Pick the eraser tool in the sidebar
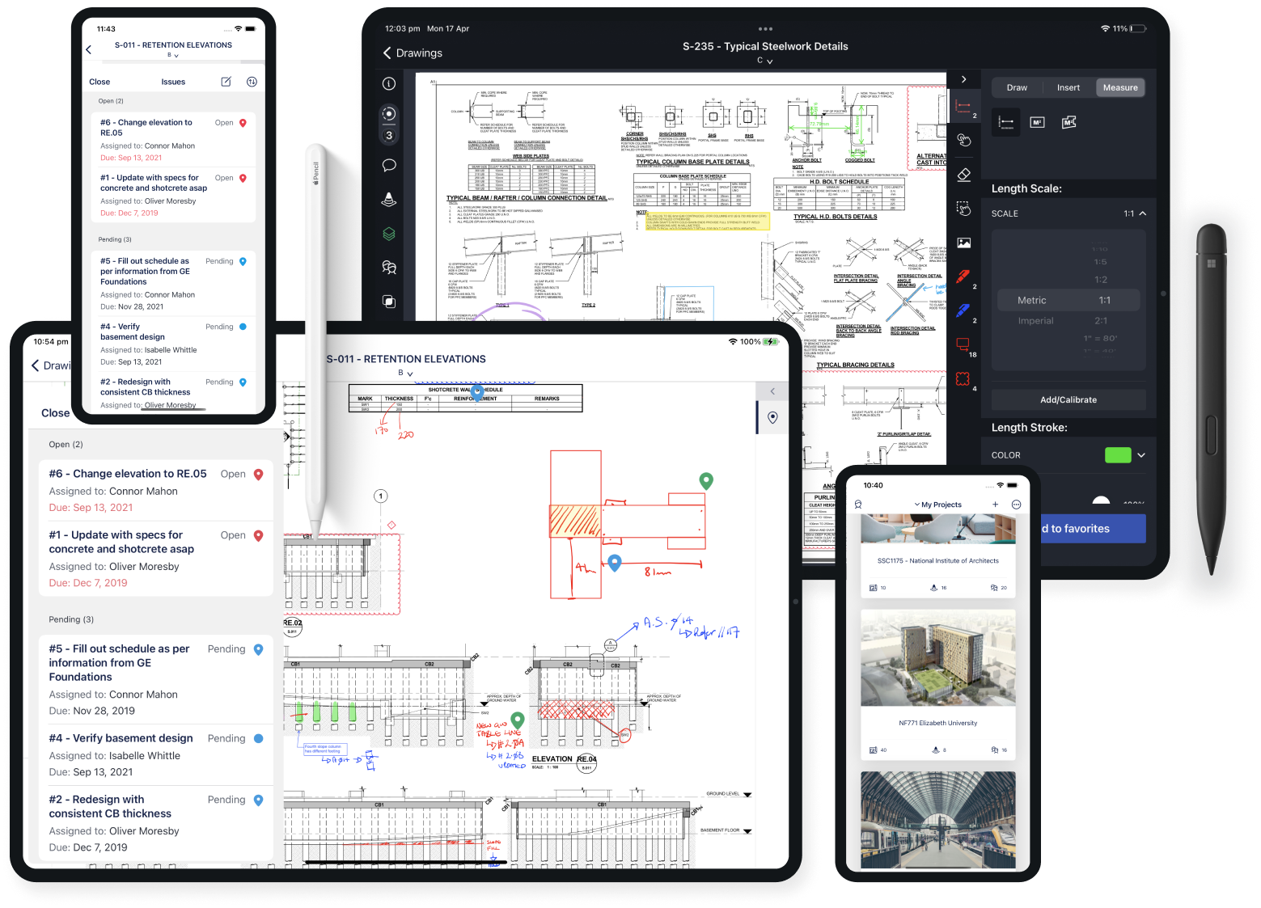The image size is (1261, 908). coord(963,173)
